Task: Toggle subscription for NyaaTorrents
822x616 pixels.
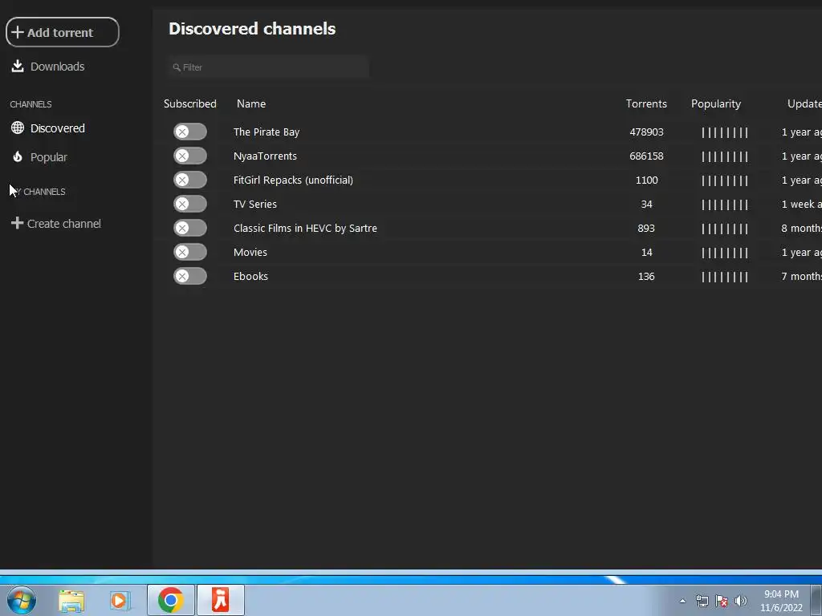Action: [190, 156]
